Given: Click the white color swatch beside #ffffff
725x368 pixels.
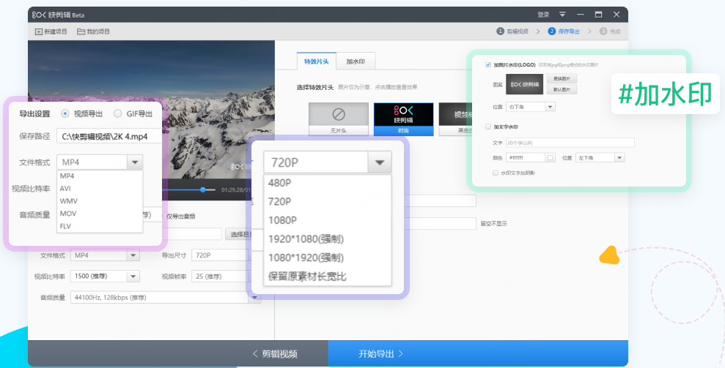Looking at the screenshot, I should (551, 158).
